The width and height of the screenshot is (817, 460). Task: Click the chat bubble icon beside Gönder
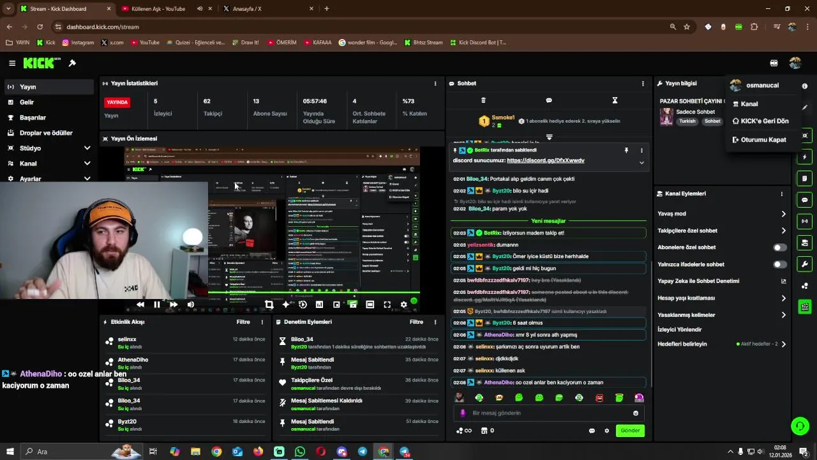pos(592,431)
